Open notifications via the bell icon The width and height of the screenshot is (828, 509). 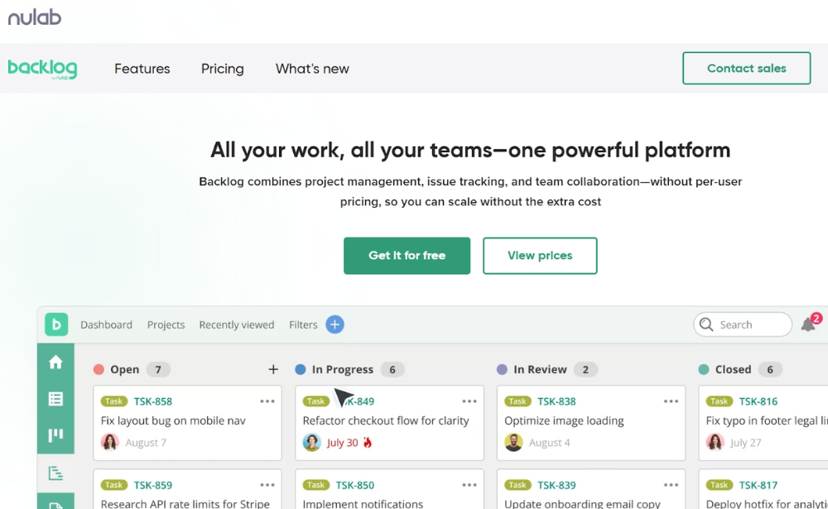(x=810, y=324)
